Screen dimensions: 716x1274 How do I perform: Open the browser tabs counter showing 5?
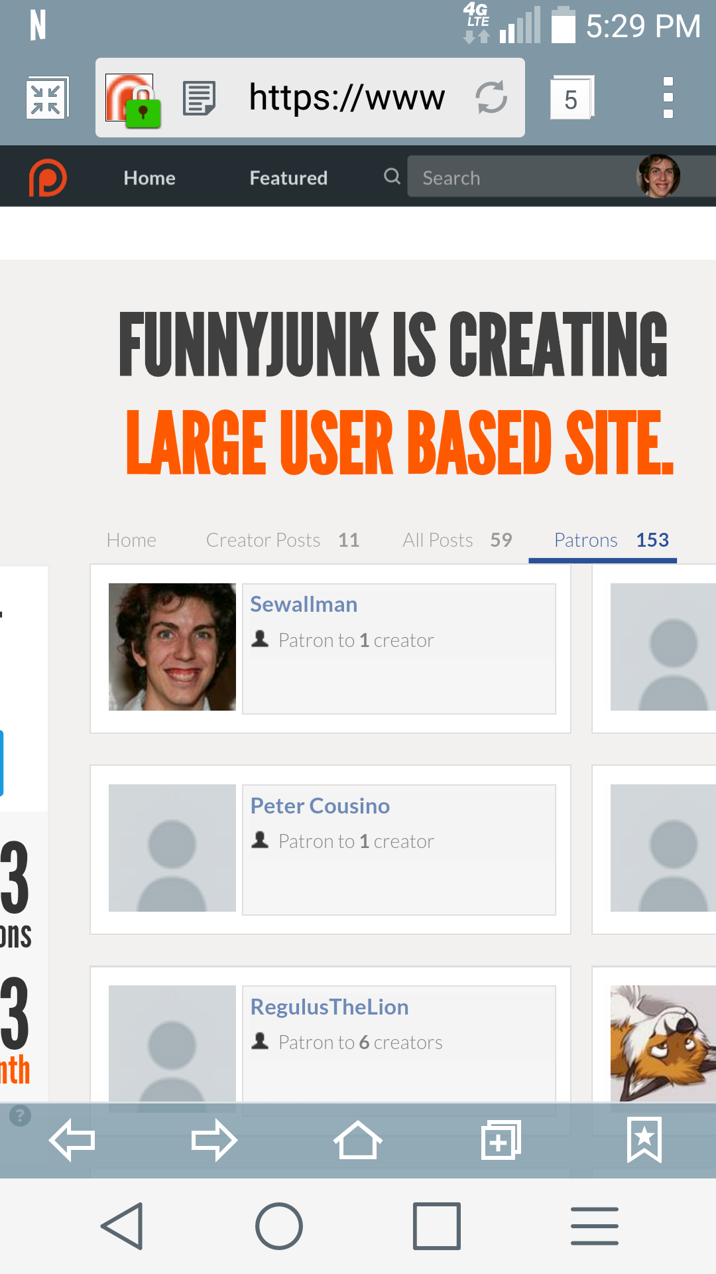pos(571,98)
